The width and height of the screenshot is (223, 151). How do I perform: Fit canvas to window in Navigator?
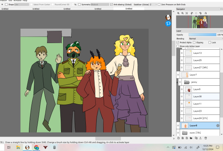click(x=187, y=13)
